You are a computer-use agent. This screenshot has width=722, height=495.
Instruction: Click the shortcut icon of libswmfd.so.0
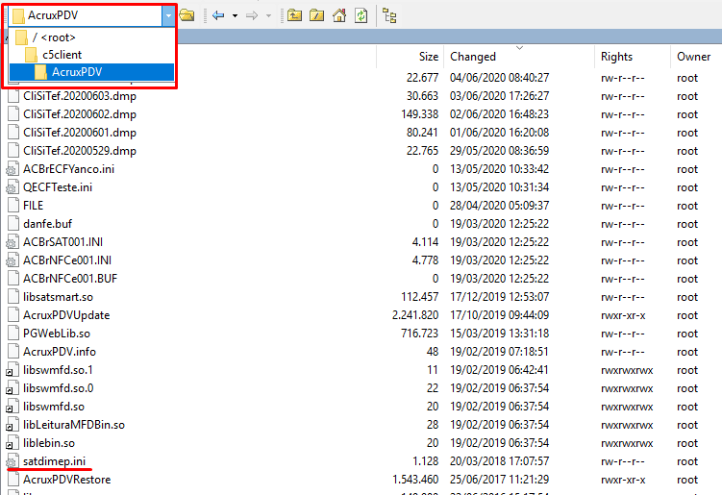(12, 388)
